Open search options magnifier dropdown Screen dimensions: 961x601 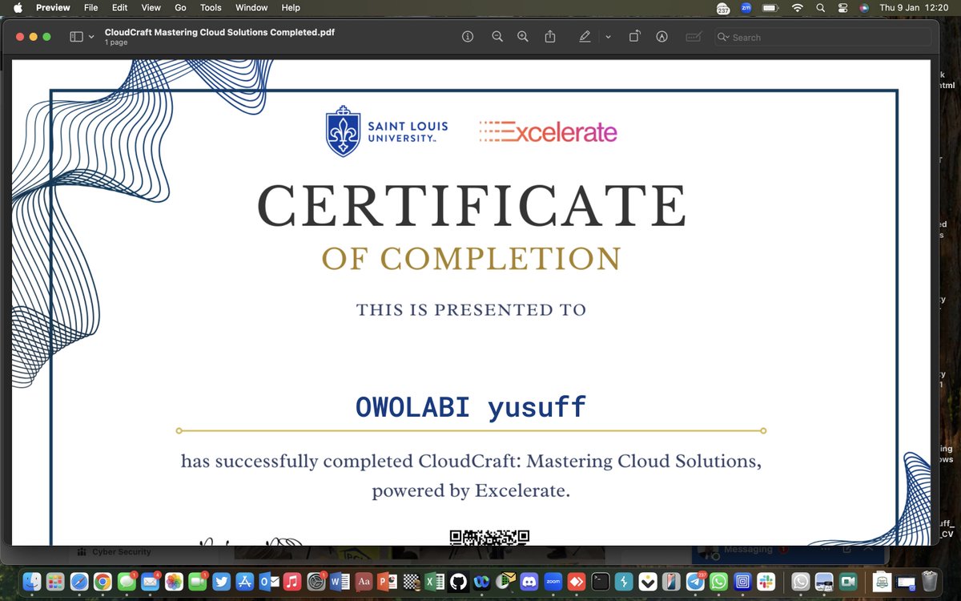[x=723, y=37]
